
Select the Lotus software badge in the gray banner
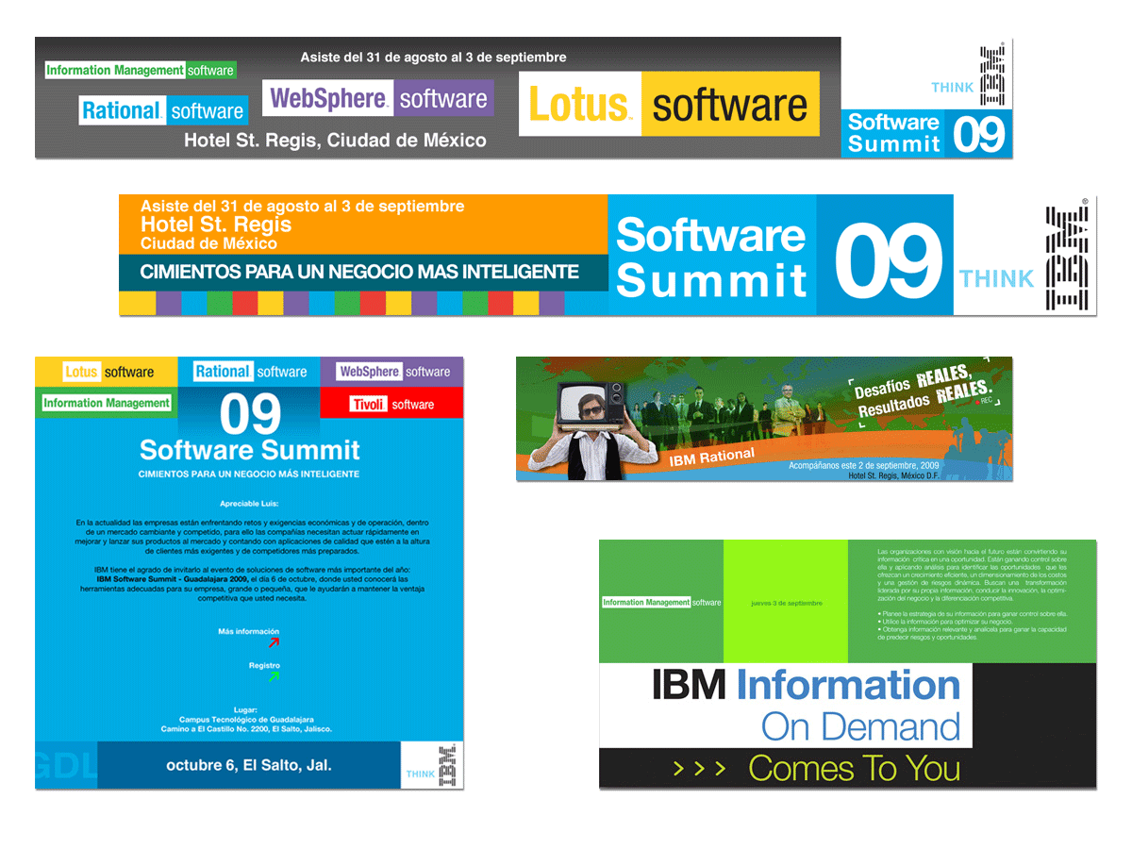tap(669, 105)
